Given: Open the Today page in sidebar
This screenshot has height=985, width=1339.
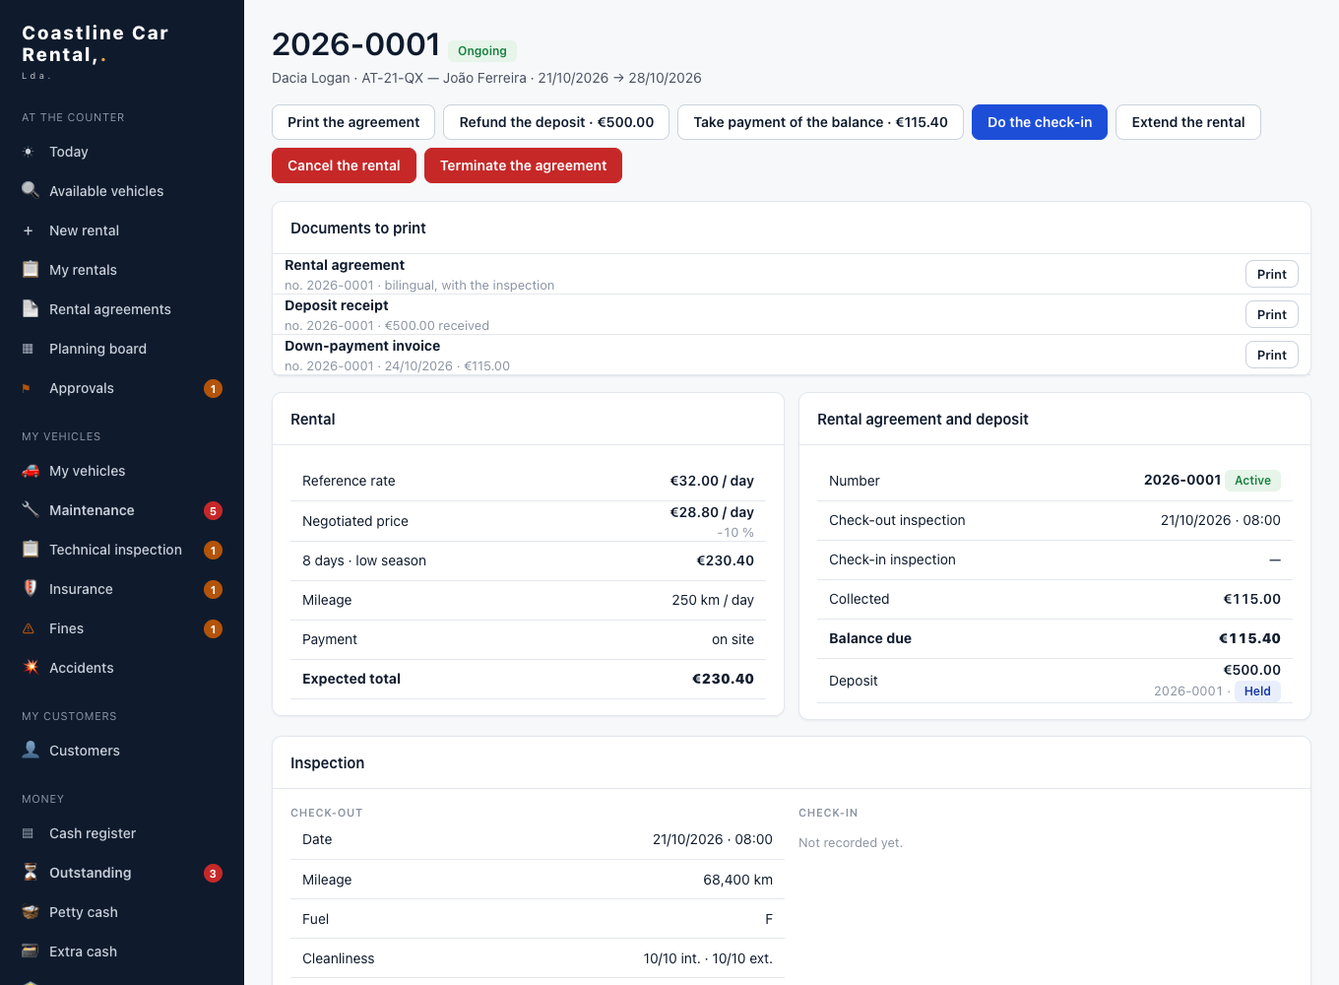Looking at the screenshot, I should [x=122, y=152].
